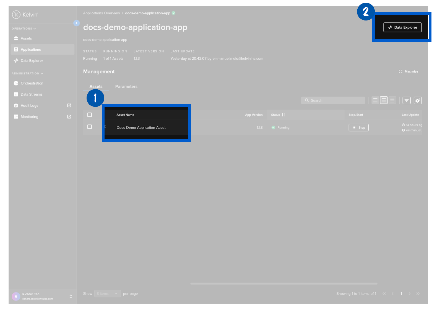Image resolution: width=437 pixels, height=310 pixels.
Task: Check the Docs Demo Application Asset row
Action: point(90,127)
